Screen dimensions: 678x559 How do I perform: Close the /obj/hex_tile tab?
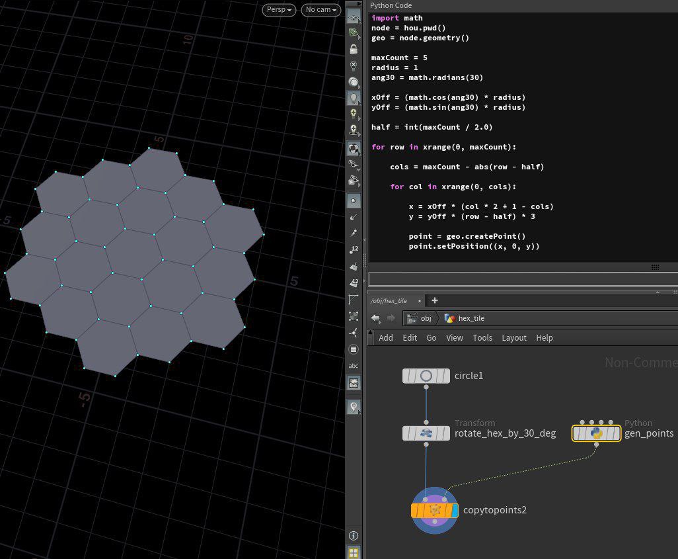(x=420, y=301)
